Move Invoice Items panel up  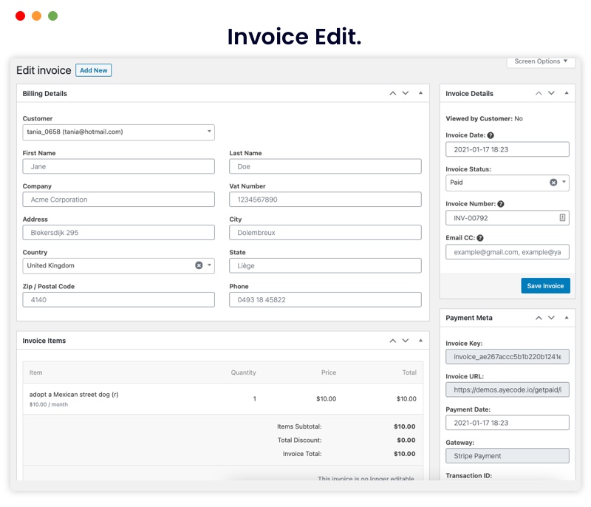[393, 341]
